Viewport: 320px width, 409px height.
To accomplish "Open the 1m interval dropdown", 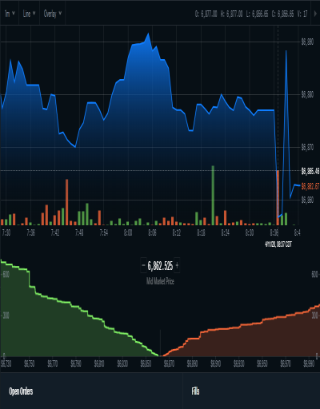I will pos(10,14).
